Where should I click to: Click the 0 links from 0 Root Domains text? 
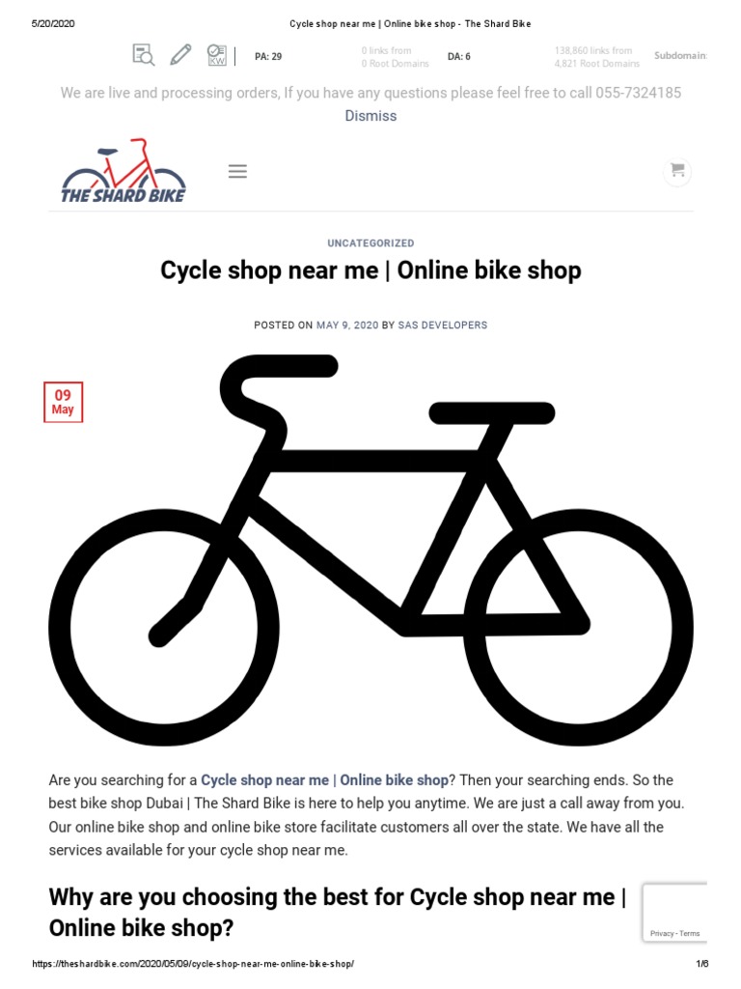[395, 57]
